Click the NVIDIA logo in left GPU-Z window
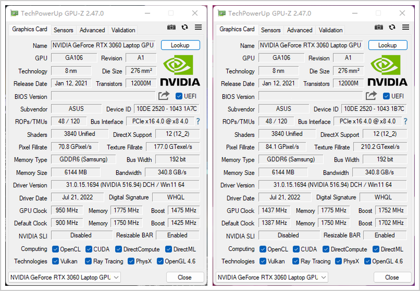The image size is (420, 291). click(x=180, y=71)
